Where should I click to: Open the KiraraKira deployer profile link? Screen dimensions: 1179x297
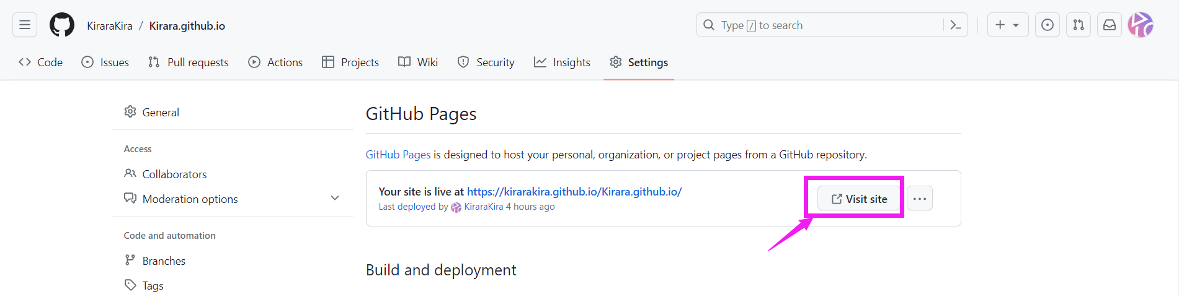pos(484,207)
